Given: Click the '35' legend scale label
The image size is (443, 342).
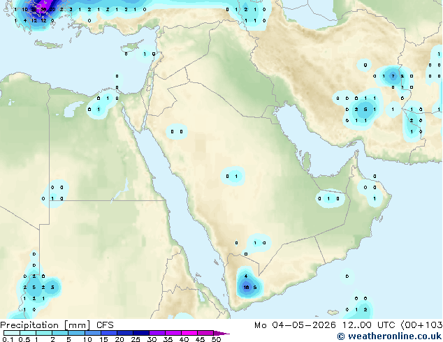Looking at the screenshot, I should click(168, 339).
